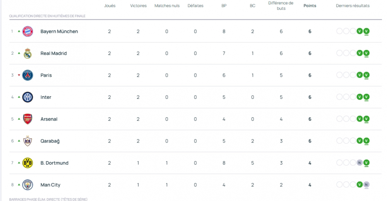This screenshot has width=387, height=201.
Task: Click the Borussia Dortmund BVB logo
Action: [x=27, y=163]
